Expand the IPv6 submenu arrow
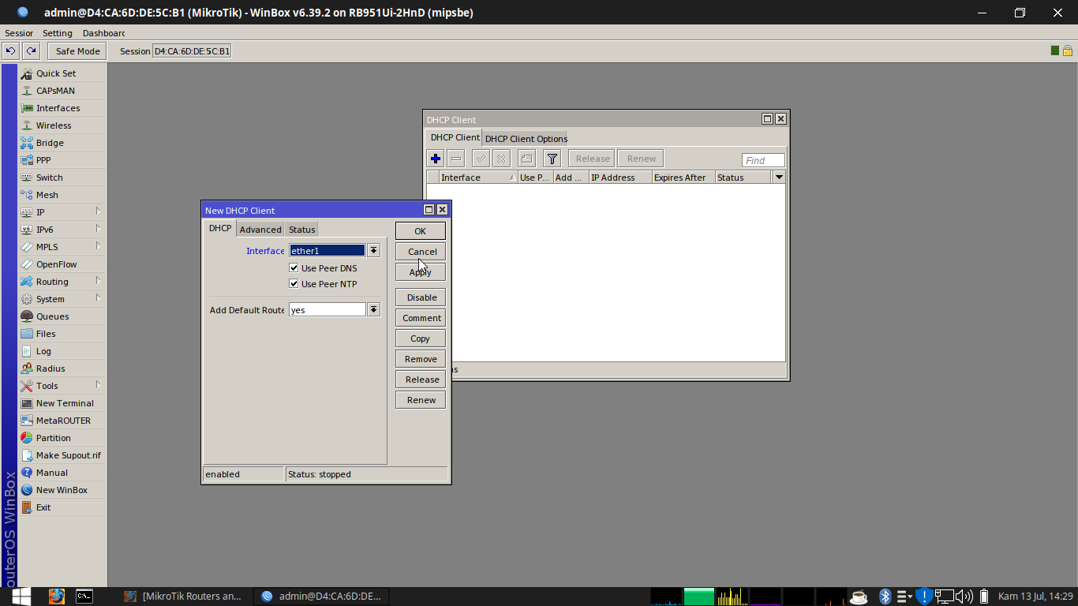Screen dimensions: 1078x606 (x=99, y=229)
